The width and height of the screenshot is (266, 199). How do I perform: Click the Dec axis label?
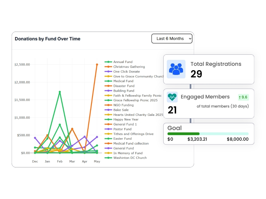click(x=35, y=161)
